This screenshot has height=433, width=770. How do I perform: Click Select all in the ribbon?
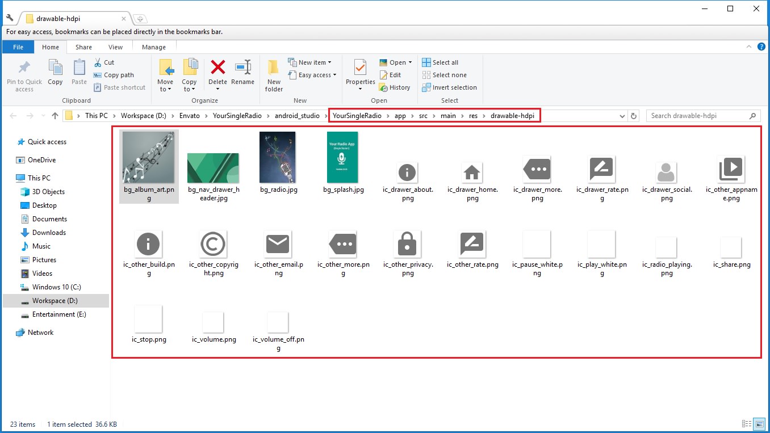[441, 62]
